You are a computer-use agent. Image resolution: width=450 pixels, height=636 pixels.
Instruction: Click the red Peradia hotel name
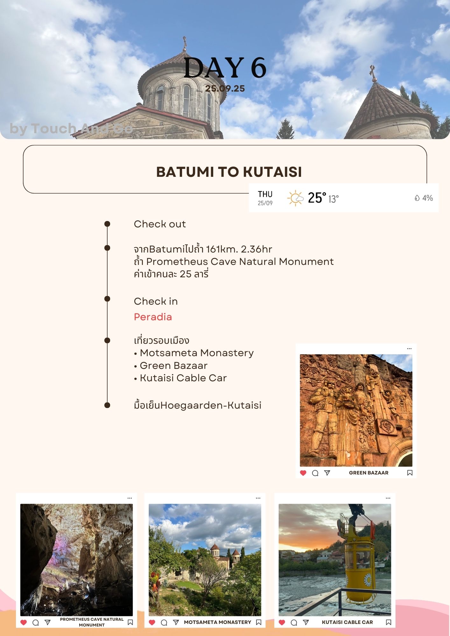click(153, 317)
